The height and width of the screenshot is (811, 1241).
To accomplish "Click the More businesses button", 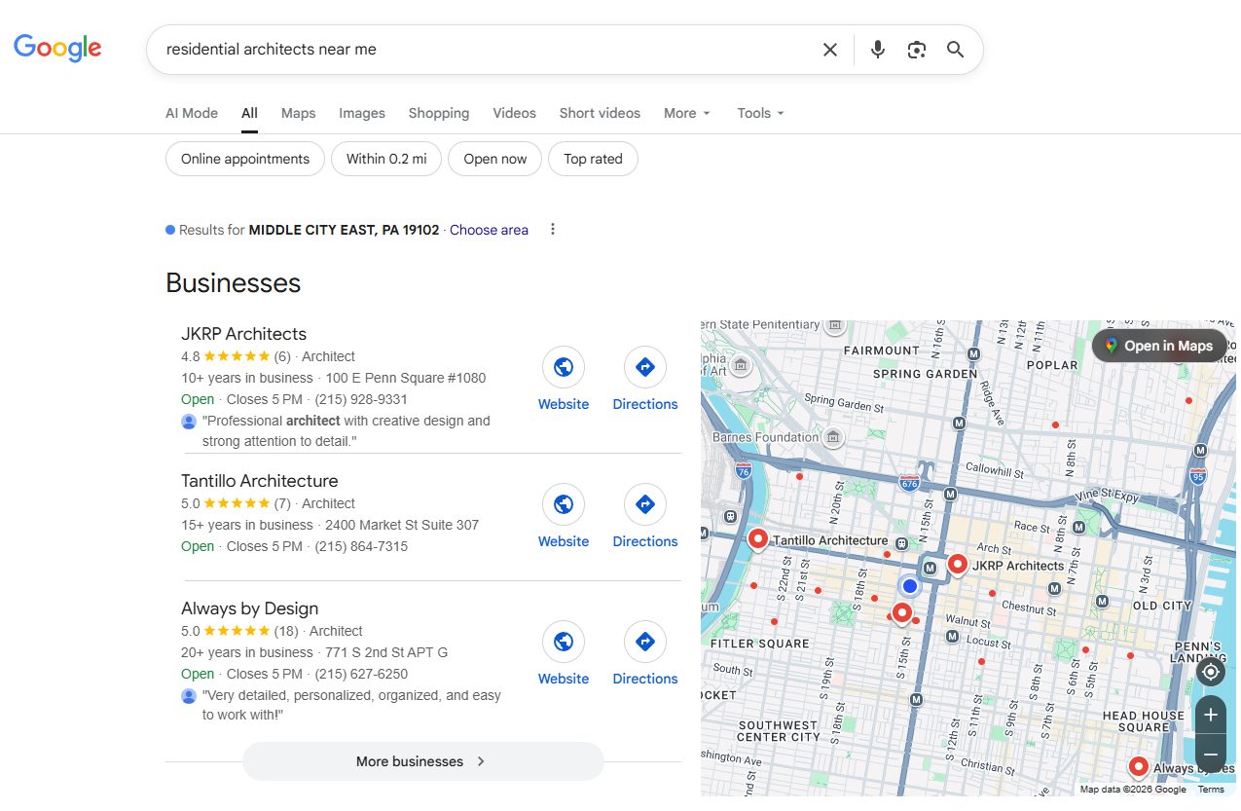I will pyautogui.click(x=422, y=761).
